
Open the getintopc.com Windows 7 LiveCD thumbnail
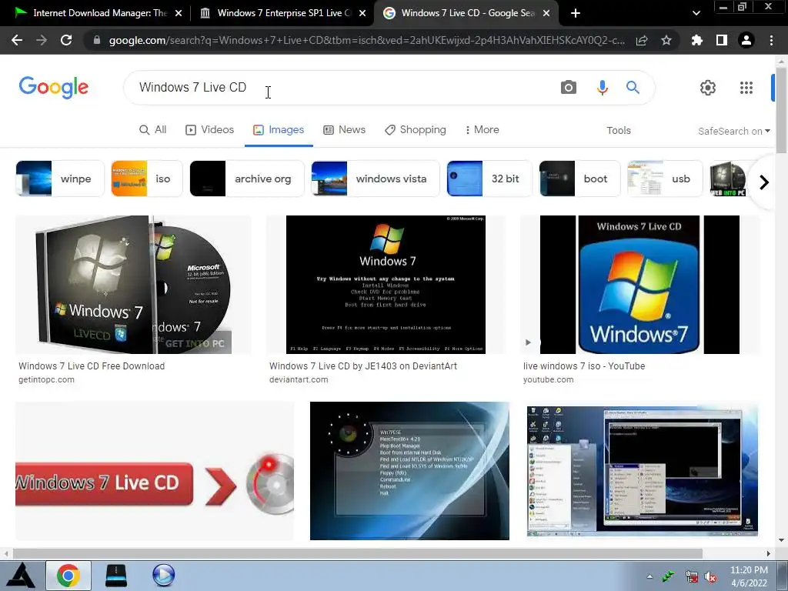pyautogui.click(x=133, y=285)
